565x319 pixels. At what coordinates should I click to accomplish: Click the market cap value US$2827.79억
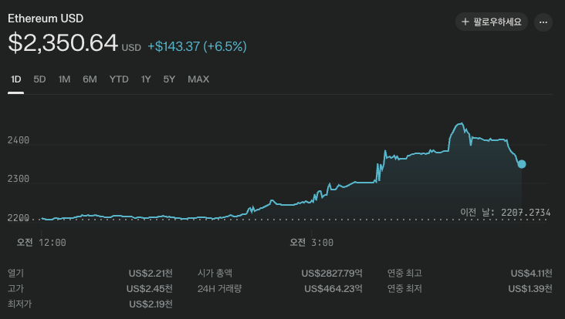[x=332, y=274]
